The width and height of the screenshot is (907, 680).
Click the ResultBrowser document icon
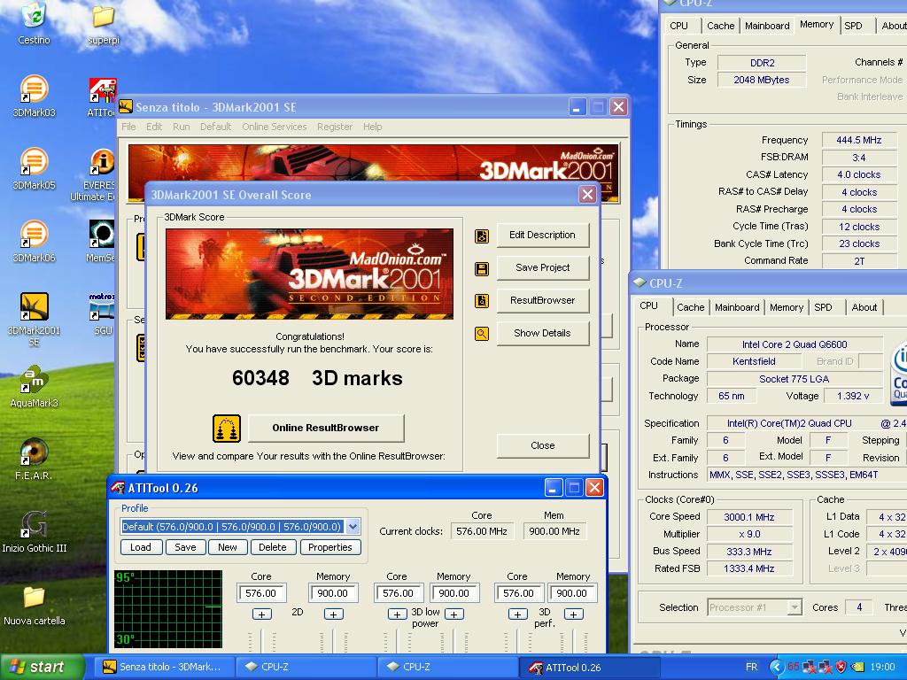pos(481,301)
